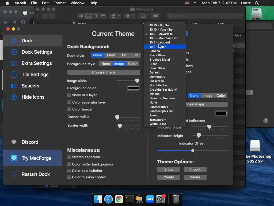The height and width of the screenshot is (206, 274).
Task: Click the Create theme button
Action: pyautogui.click(x=169, y=177)
